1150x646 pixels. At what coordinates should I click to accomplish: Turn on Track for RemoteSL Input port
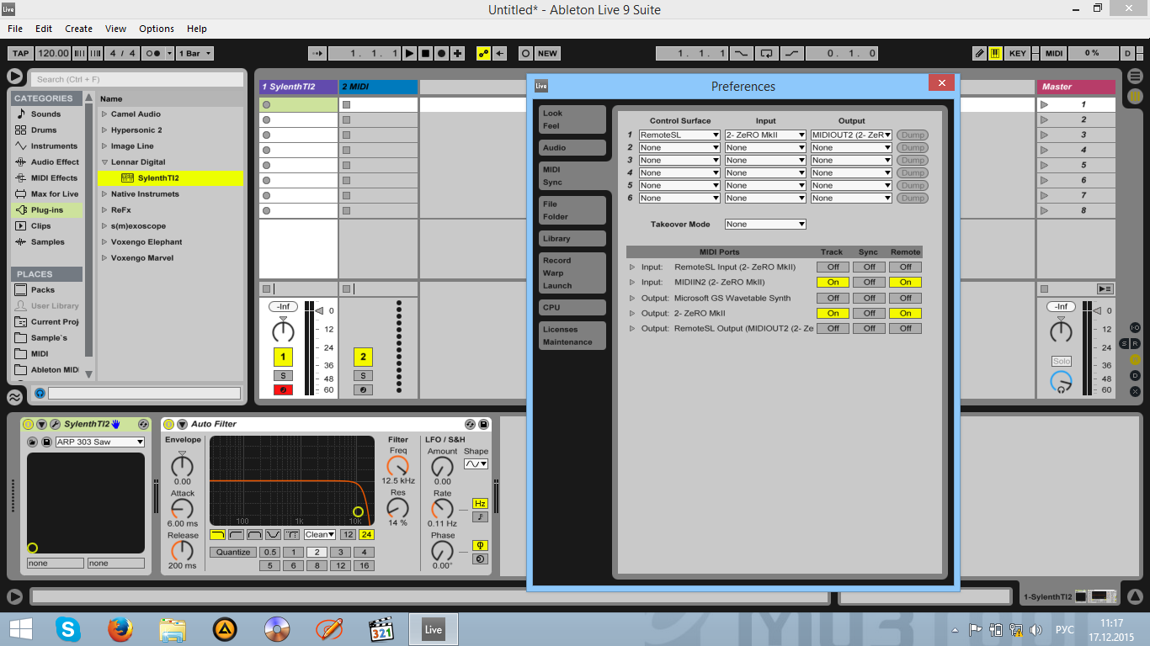click(x=833, y=267)
